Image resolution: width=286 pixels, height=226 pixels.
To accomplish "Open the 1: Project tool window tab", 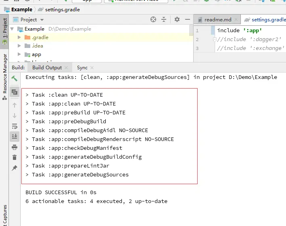I will [x=4, y=31].
